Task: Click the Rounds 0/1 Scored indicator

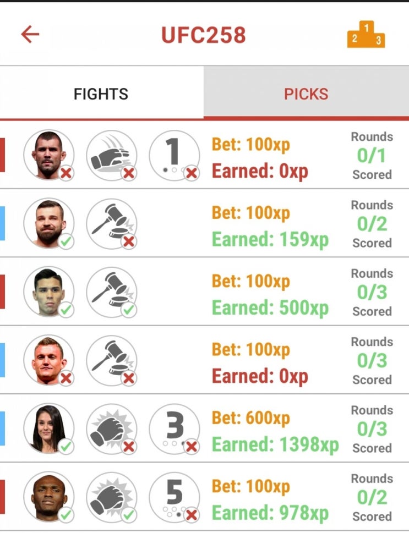Action: [372, 156]
